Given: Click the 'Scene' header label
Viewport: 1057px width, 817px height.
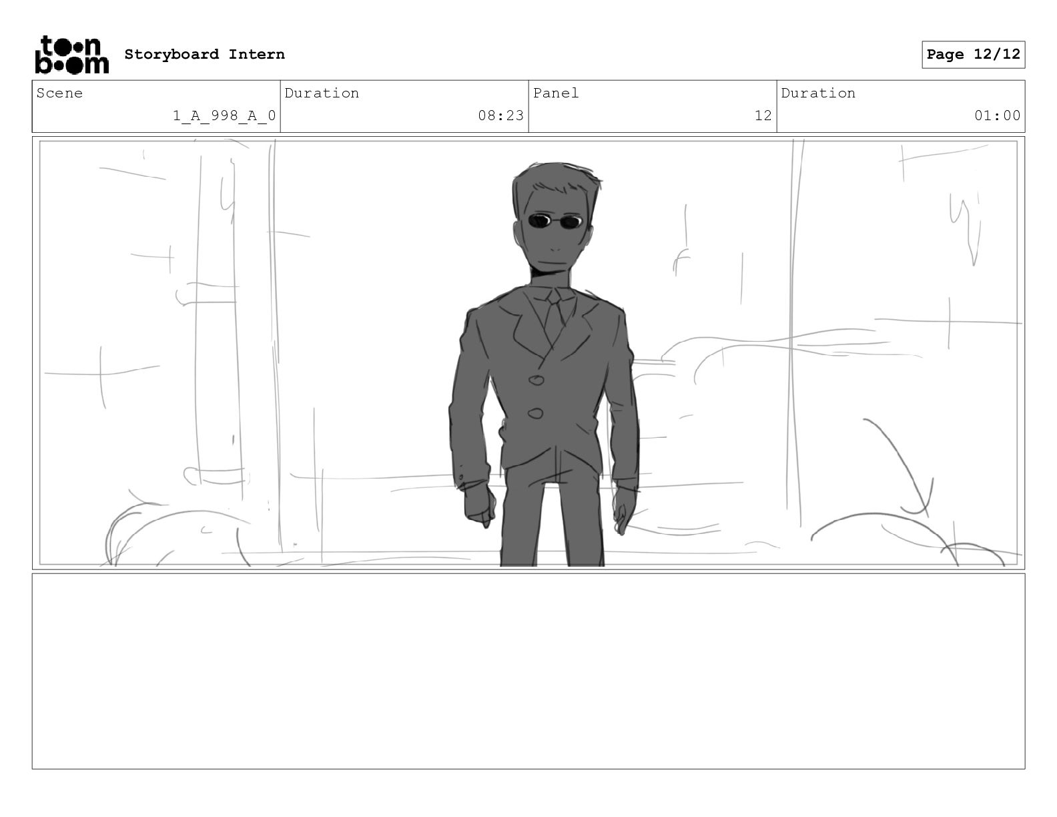Looking at the screenshot, I should point(59,93).
